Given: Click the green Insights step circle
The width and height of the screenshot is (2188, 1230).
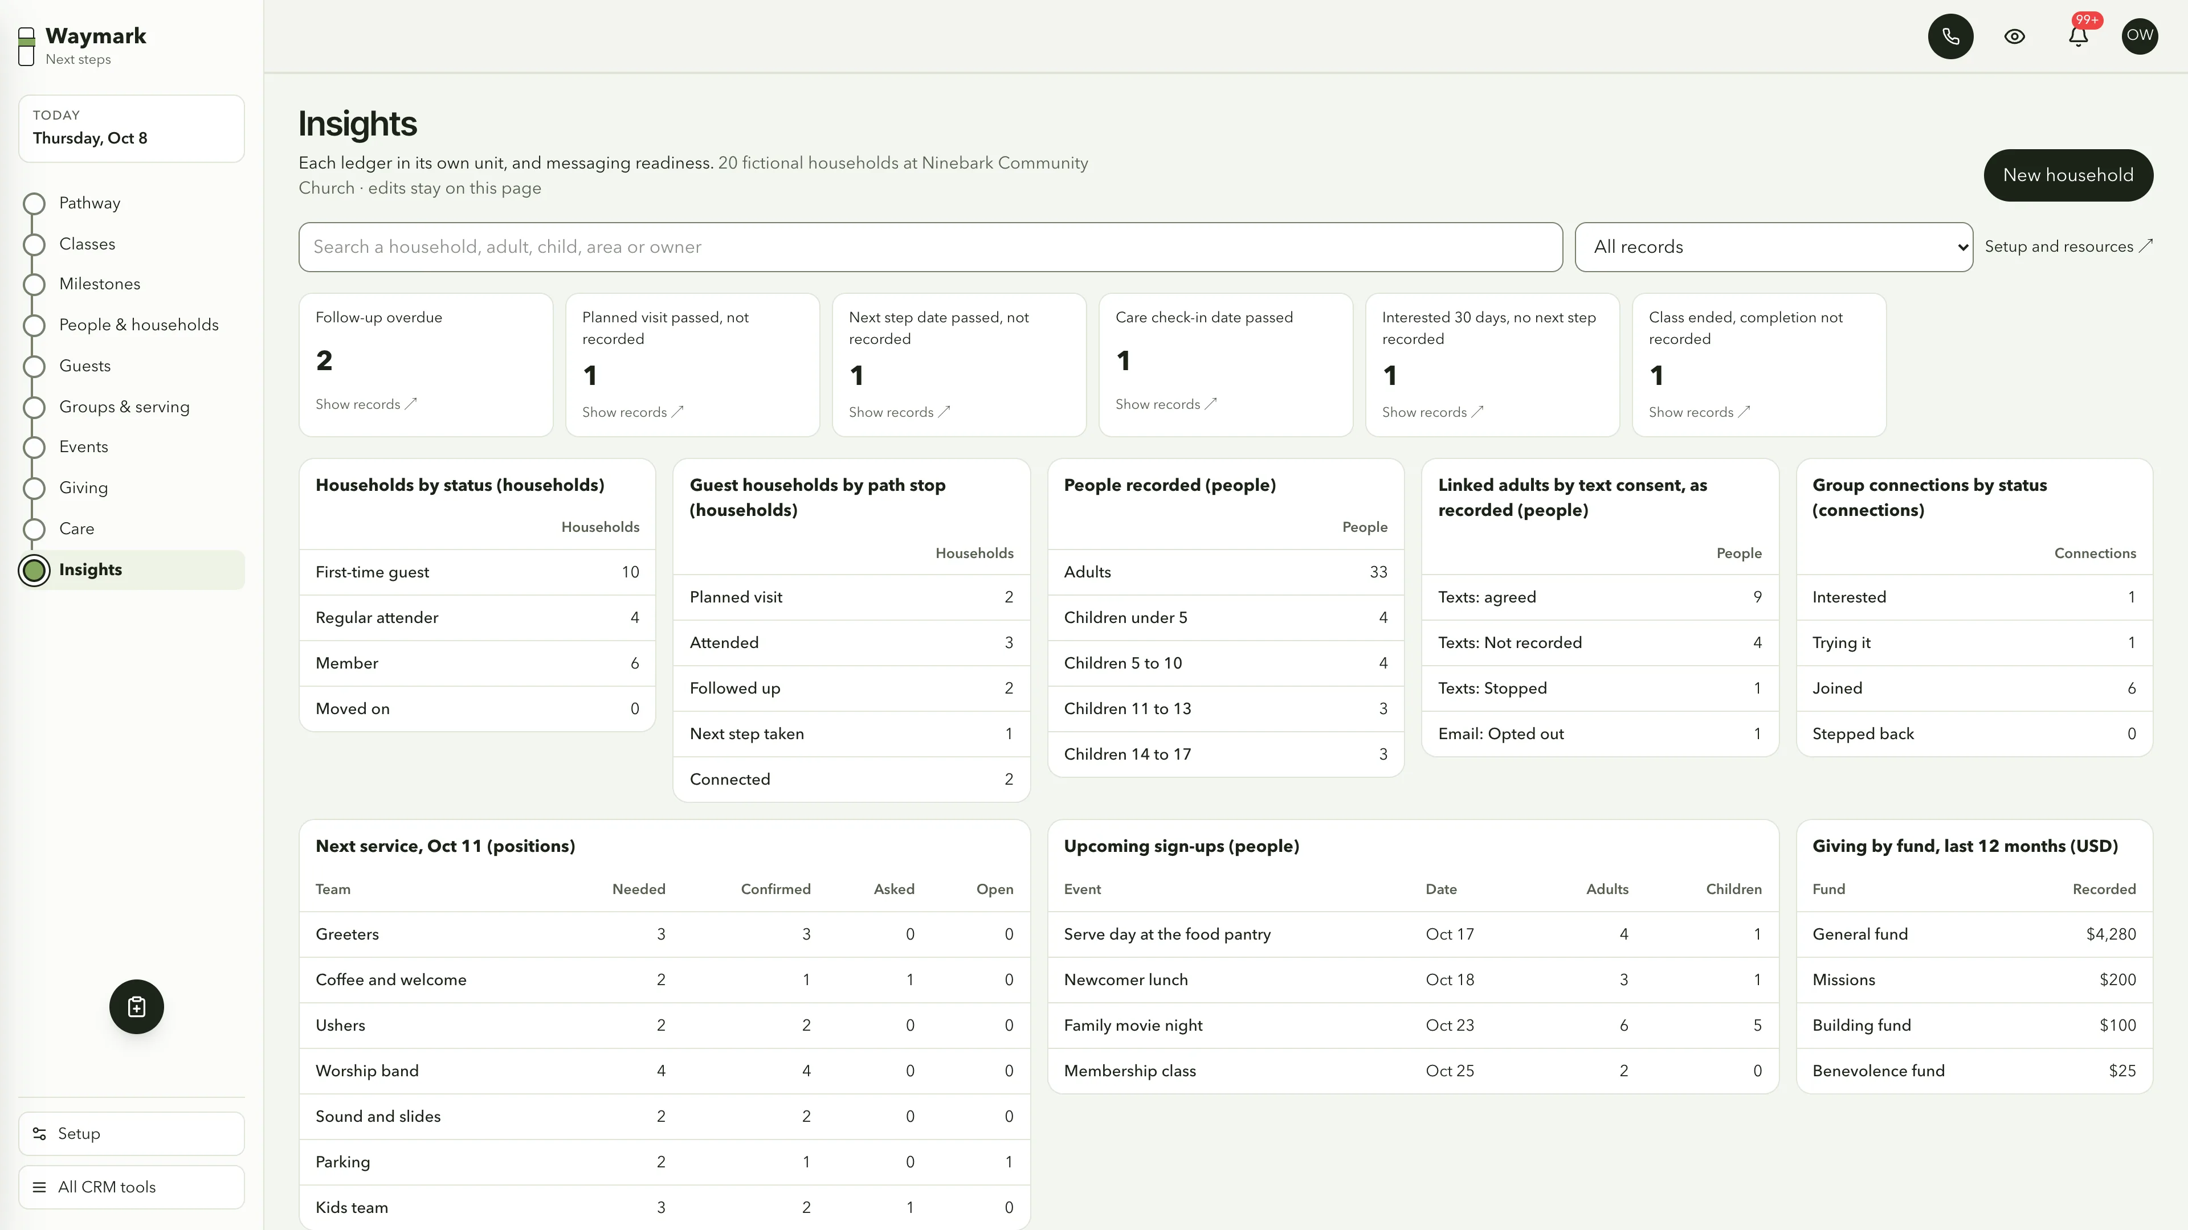Looking at the screenshot, I should 34,571.
